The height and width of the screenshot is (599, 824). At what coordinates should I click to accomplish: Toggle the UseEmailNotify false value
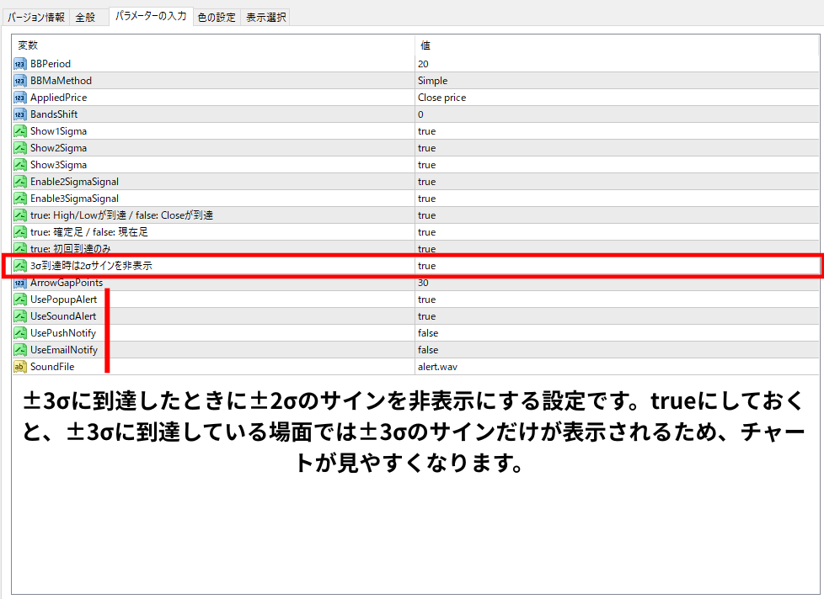427,350
